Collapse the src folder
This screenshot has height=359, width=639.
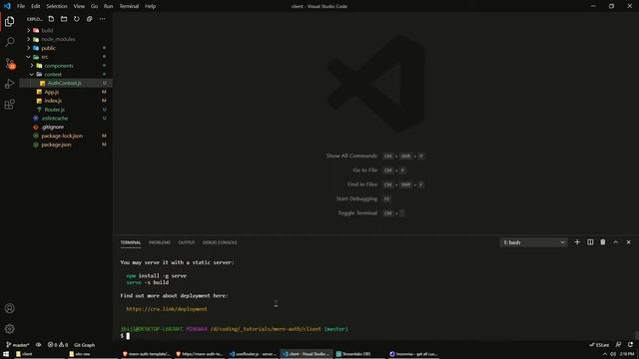(x=44, y=57)
